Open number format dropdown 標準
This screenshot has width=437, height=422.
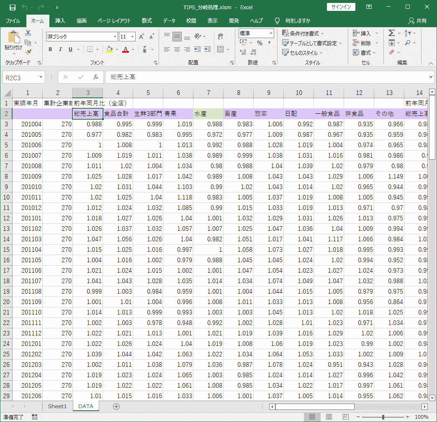coord(271,33)
